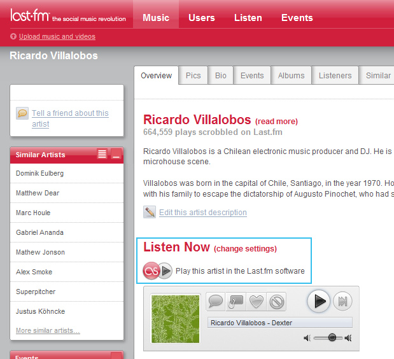Click the (read more) link
This screenshot has width=394, height=359.
(x=276, y=122)
